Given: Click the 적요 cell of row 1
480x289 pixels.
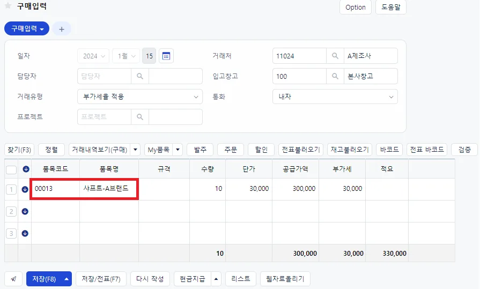Looking at the screenshot, I should pos(387,189).
